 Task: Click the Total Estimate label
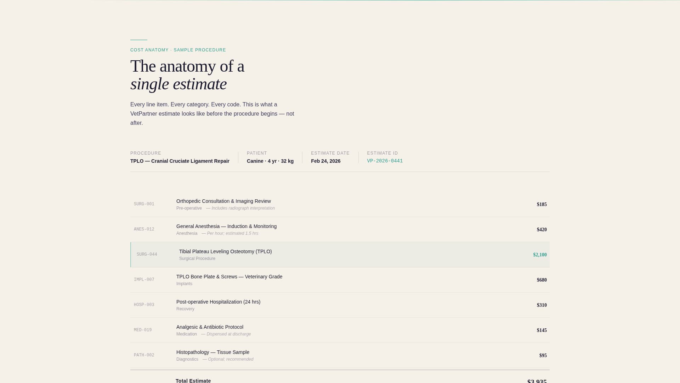click(x=193, y=381)
